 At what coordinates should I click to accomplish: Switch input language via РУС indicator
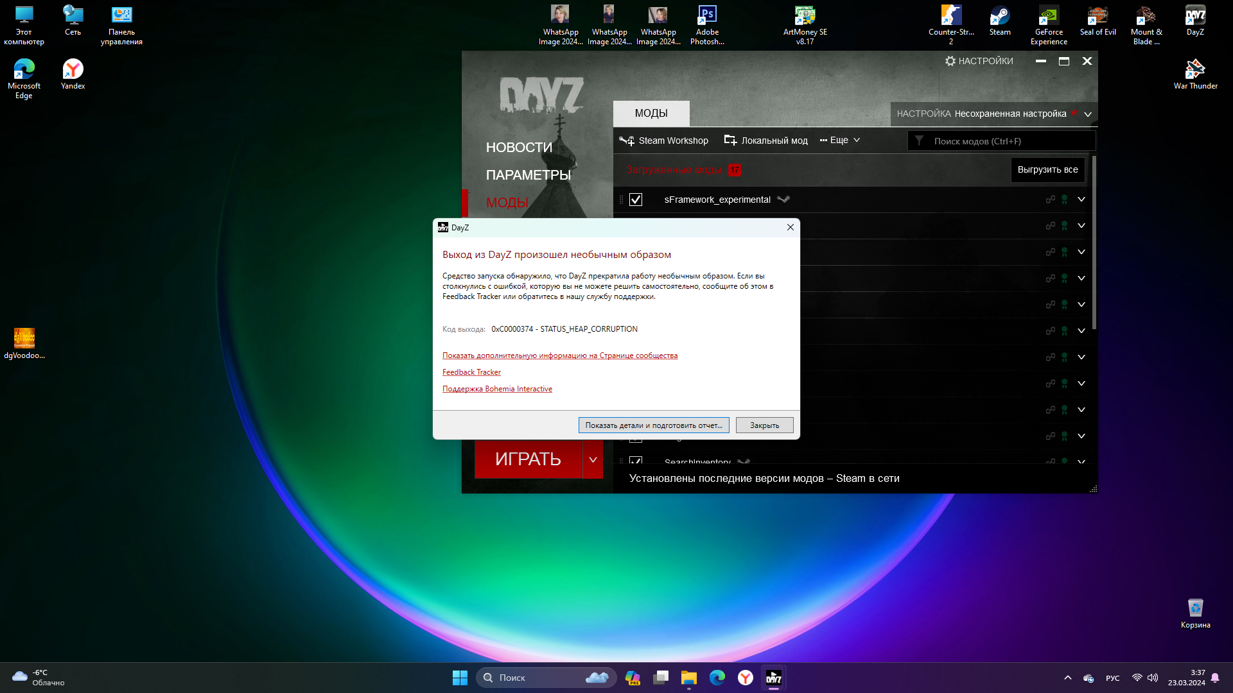click(x=1112, y=678)
